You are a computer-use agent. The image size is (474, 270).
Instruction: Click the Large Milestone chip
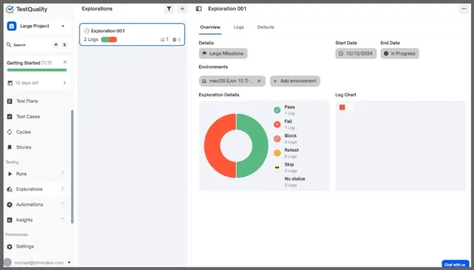[x=223, y=54]
